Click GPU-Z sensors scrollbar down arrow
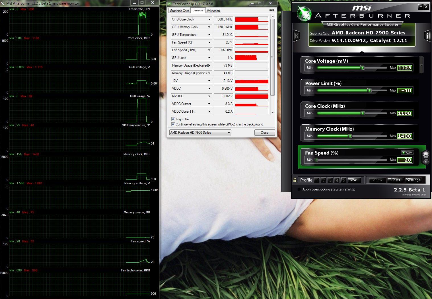The image size is (432, 299). point(273,112)
